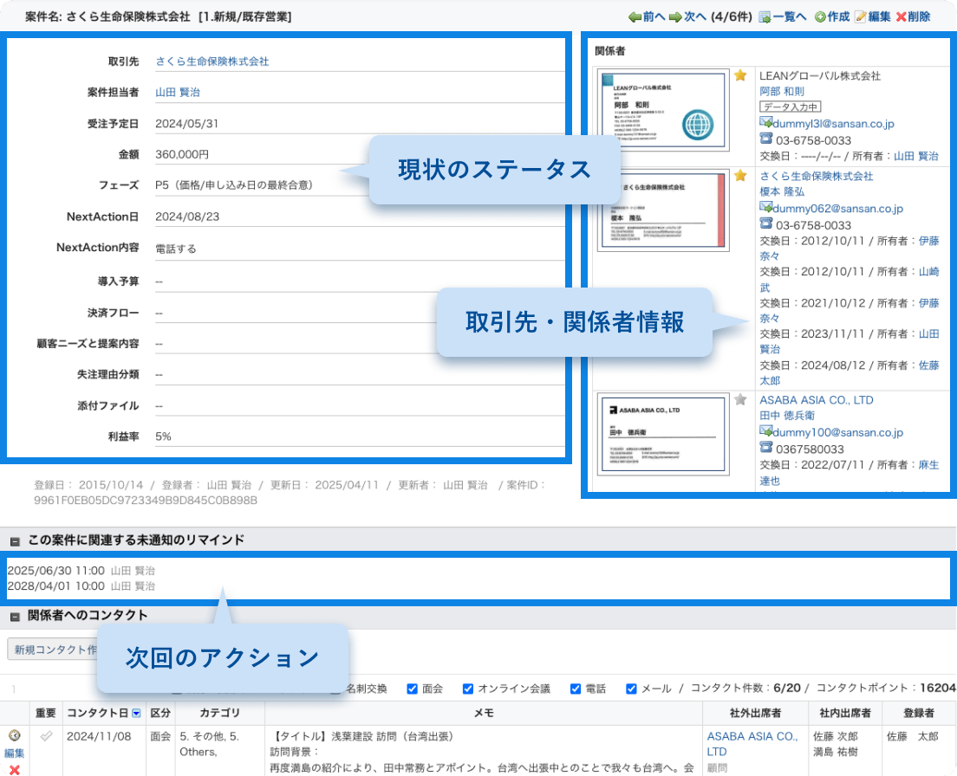Screen dimensions: 957x776
Task: Open the LEANグローバル business card thumbnail
Action: tap(663, 110)
